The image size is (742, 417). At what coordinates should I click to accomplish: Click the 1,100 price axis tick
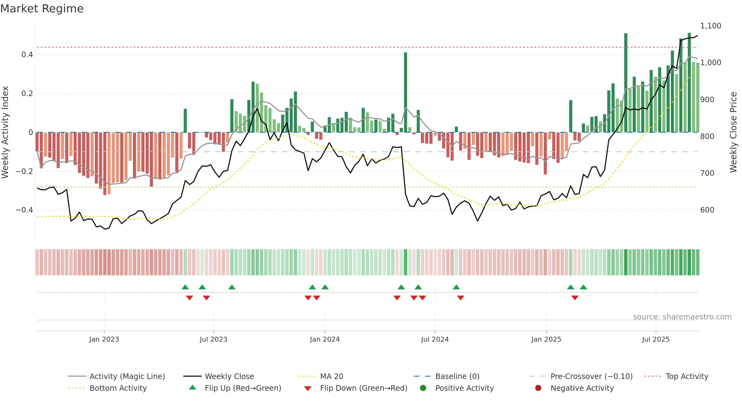(710, 26)
